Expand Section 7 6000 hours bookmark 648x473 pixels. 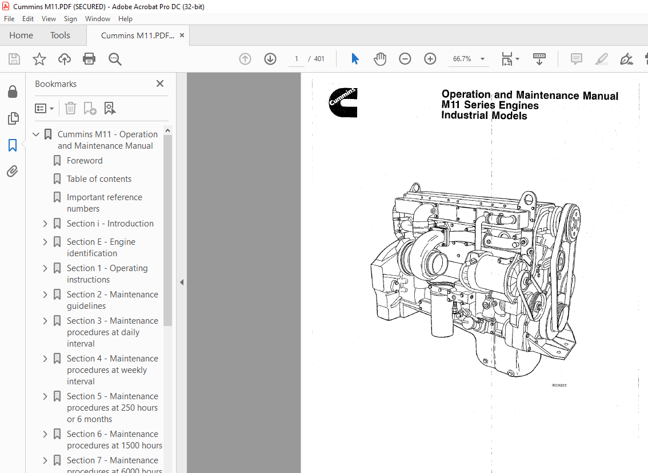pos(45,460)
